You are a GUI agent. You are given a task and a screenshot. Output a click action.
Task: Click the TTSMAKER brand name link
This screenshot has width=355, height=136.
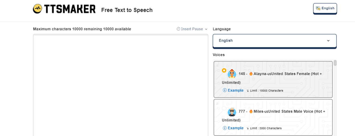pyautogui.click(x=70, y=9)
